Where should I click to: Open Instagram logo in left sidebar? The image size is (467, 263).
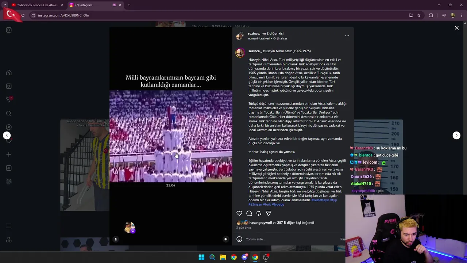(x=9, y=30)
